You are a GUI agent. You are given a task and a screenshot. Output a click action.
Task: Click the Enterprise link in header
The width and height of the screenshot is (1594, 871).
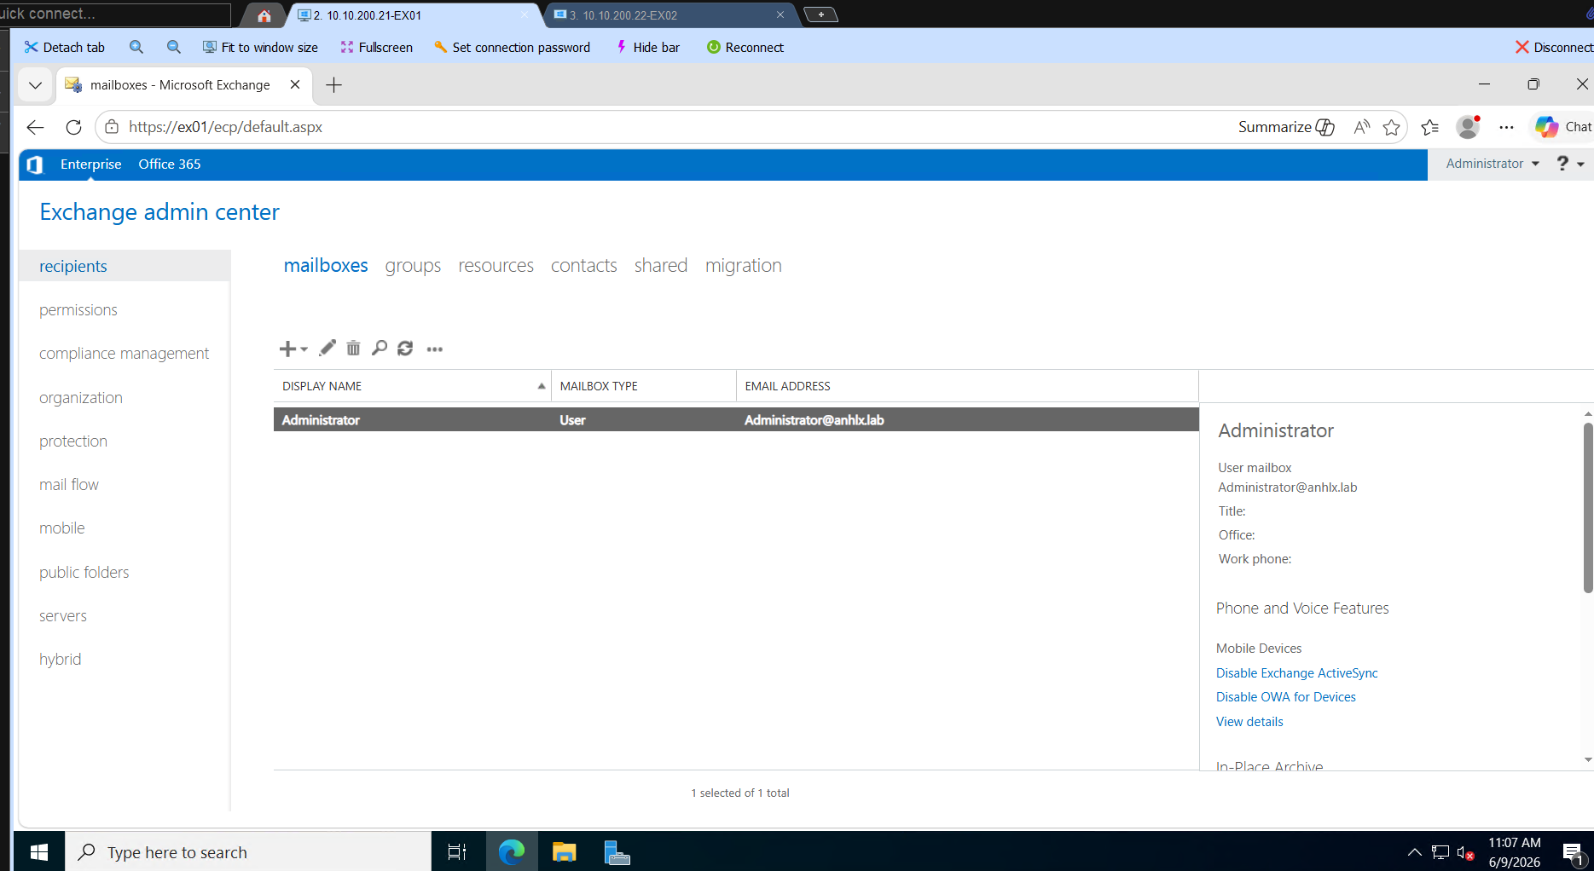91,164
